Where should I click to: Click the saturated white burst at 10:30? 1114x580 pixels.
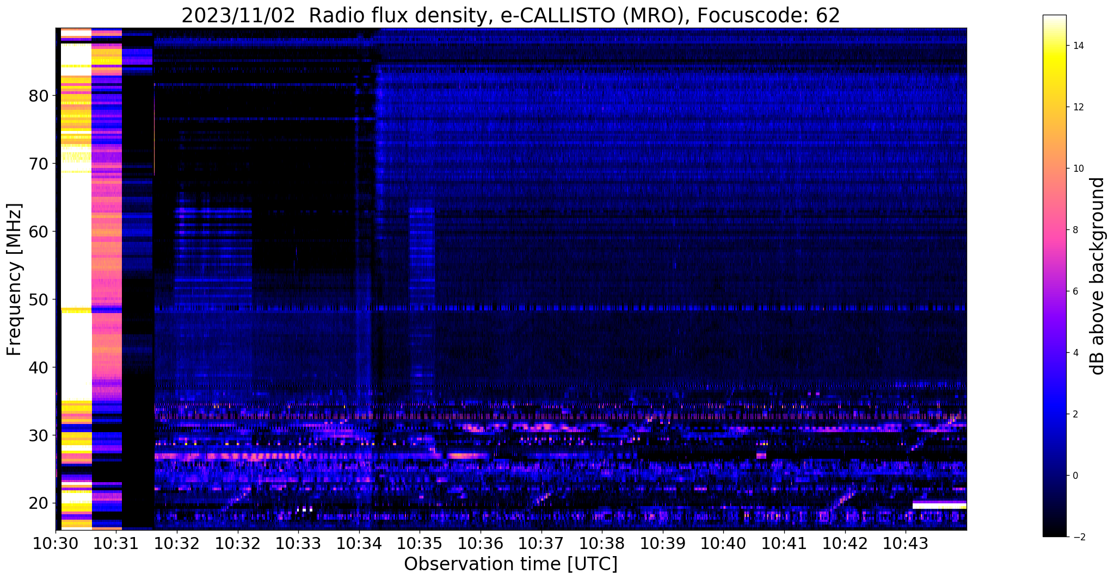(76, 278)
